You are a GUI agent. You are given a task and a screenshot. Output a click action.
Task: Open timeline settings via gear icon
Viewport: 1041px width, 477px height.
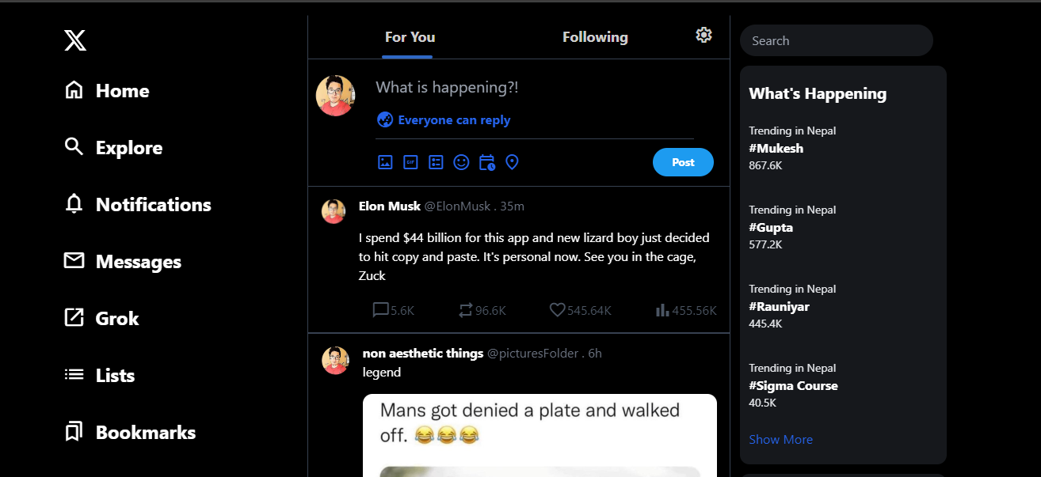tap(704, 35)
